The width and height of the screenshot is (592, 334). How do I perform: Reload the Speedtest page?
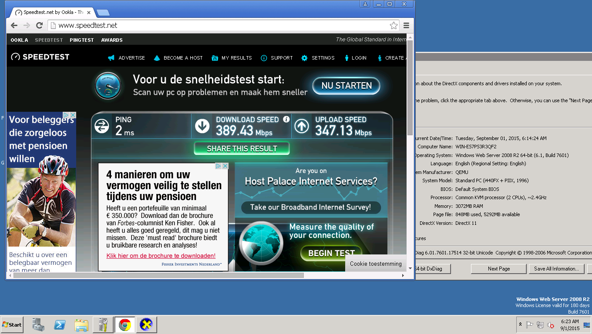(39, 26)
